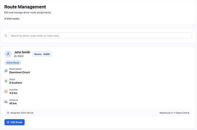Focus the driver and route search field
Image resolution: width=197 pixels, height=130 pixels.
[x=100, y=36]
